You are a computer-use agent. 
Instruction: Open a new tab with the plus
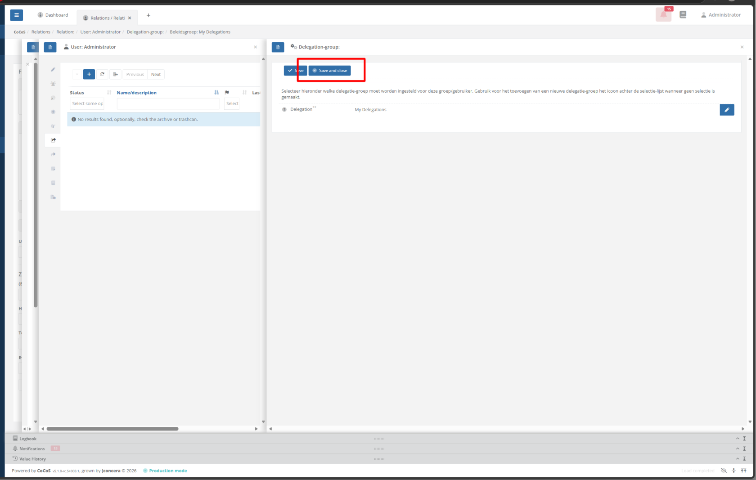click(x=148, y=15)
